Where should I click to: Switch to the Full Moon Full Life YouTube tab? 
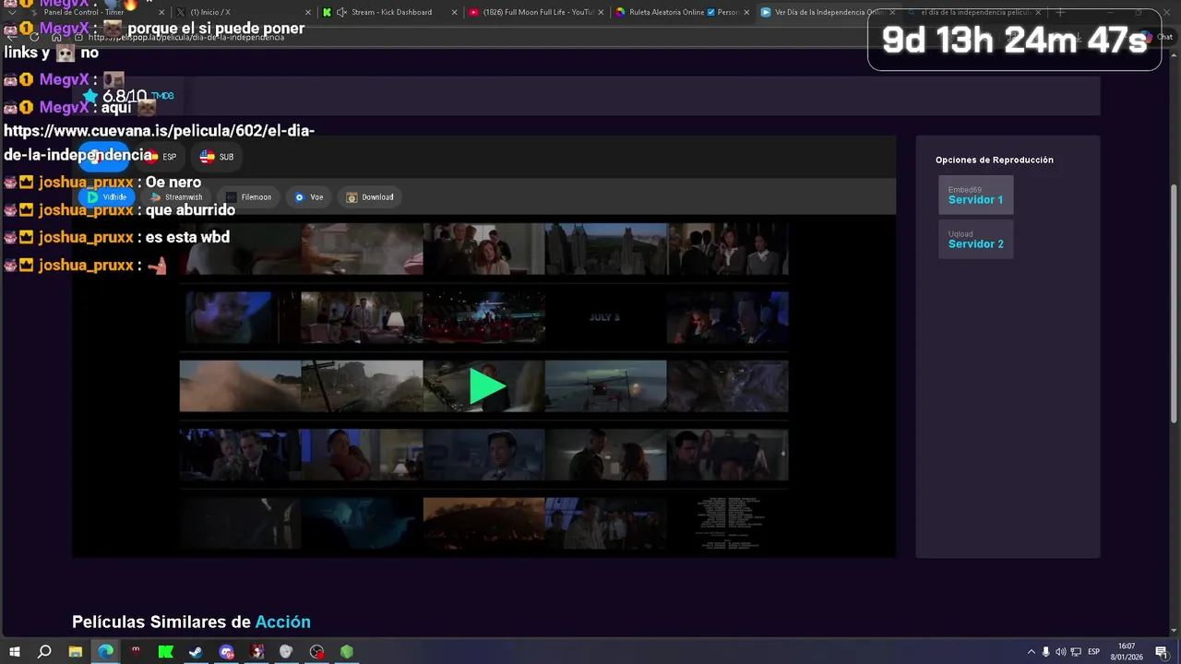pyautogui.click(x=537, y=12)
